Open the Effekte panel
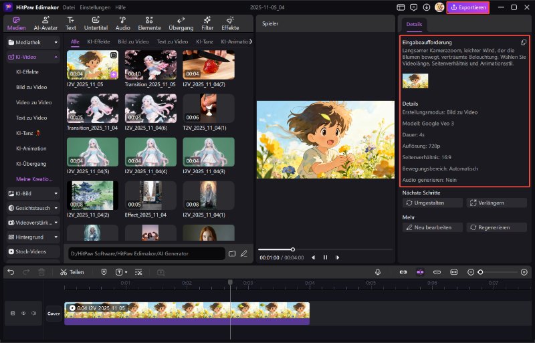This screenshot has width=535, height=343. point(230,23)
